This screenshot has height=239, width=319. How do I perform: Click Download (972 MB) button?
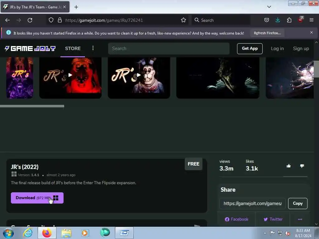pyautogui.click(x=37, y=198)
